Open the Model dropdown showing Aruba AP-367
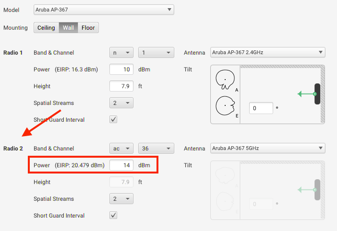The width and height of the screenshot is (337, 231). 104,10
